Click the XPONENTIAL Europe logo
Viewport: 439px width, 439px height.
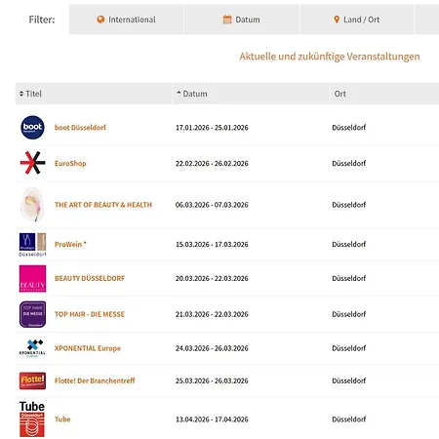[32, 348]
